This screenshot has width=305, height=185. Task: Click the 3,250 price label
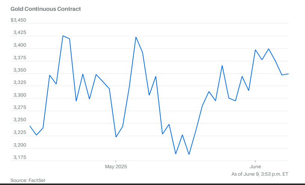(x=19, y=120)
